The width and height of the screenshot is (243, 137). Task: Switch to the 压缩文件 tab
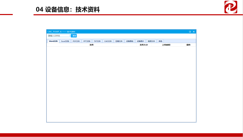click(x=119, y=41)
